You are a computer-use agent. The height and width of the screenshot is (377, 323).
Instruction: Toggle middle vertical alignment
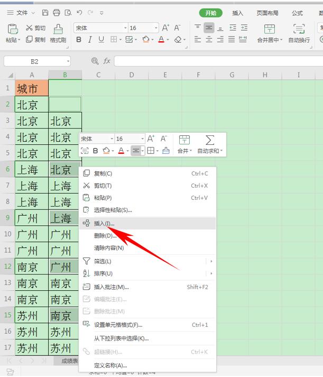pyautogui.click(x=209, y=28)
